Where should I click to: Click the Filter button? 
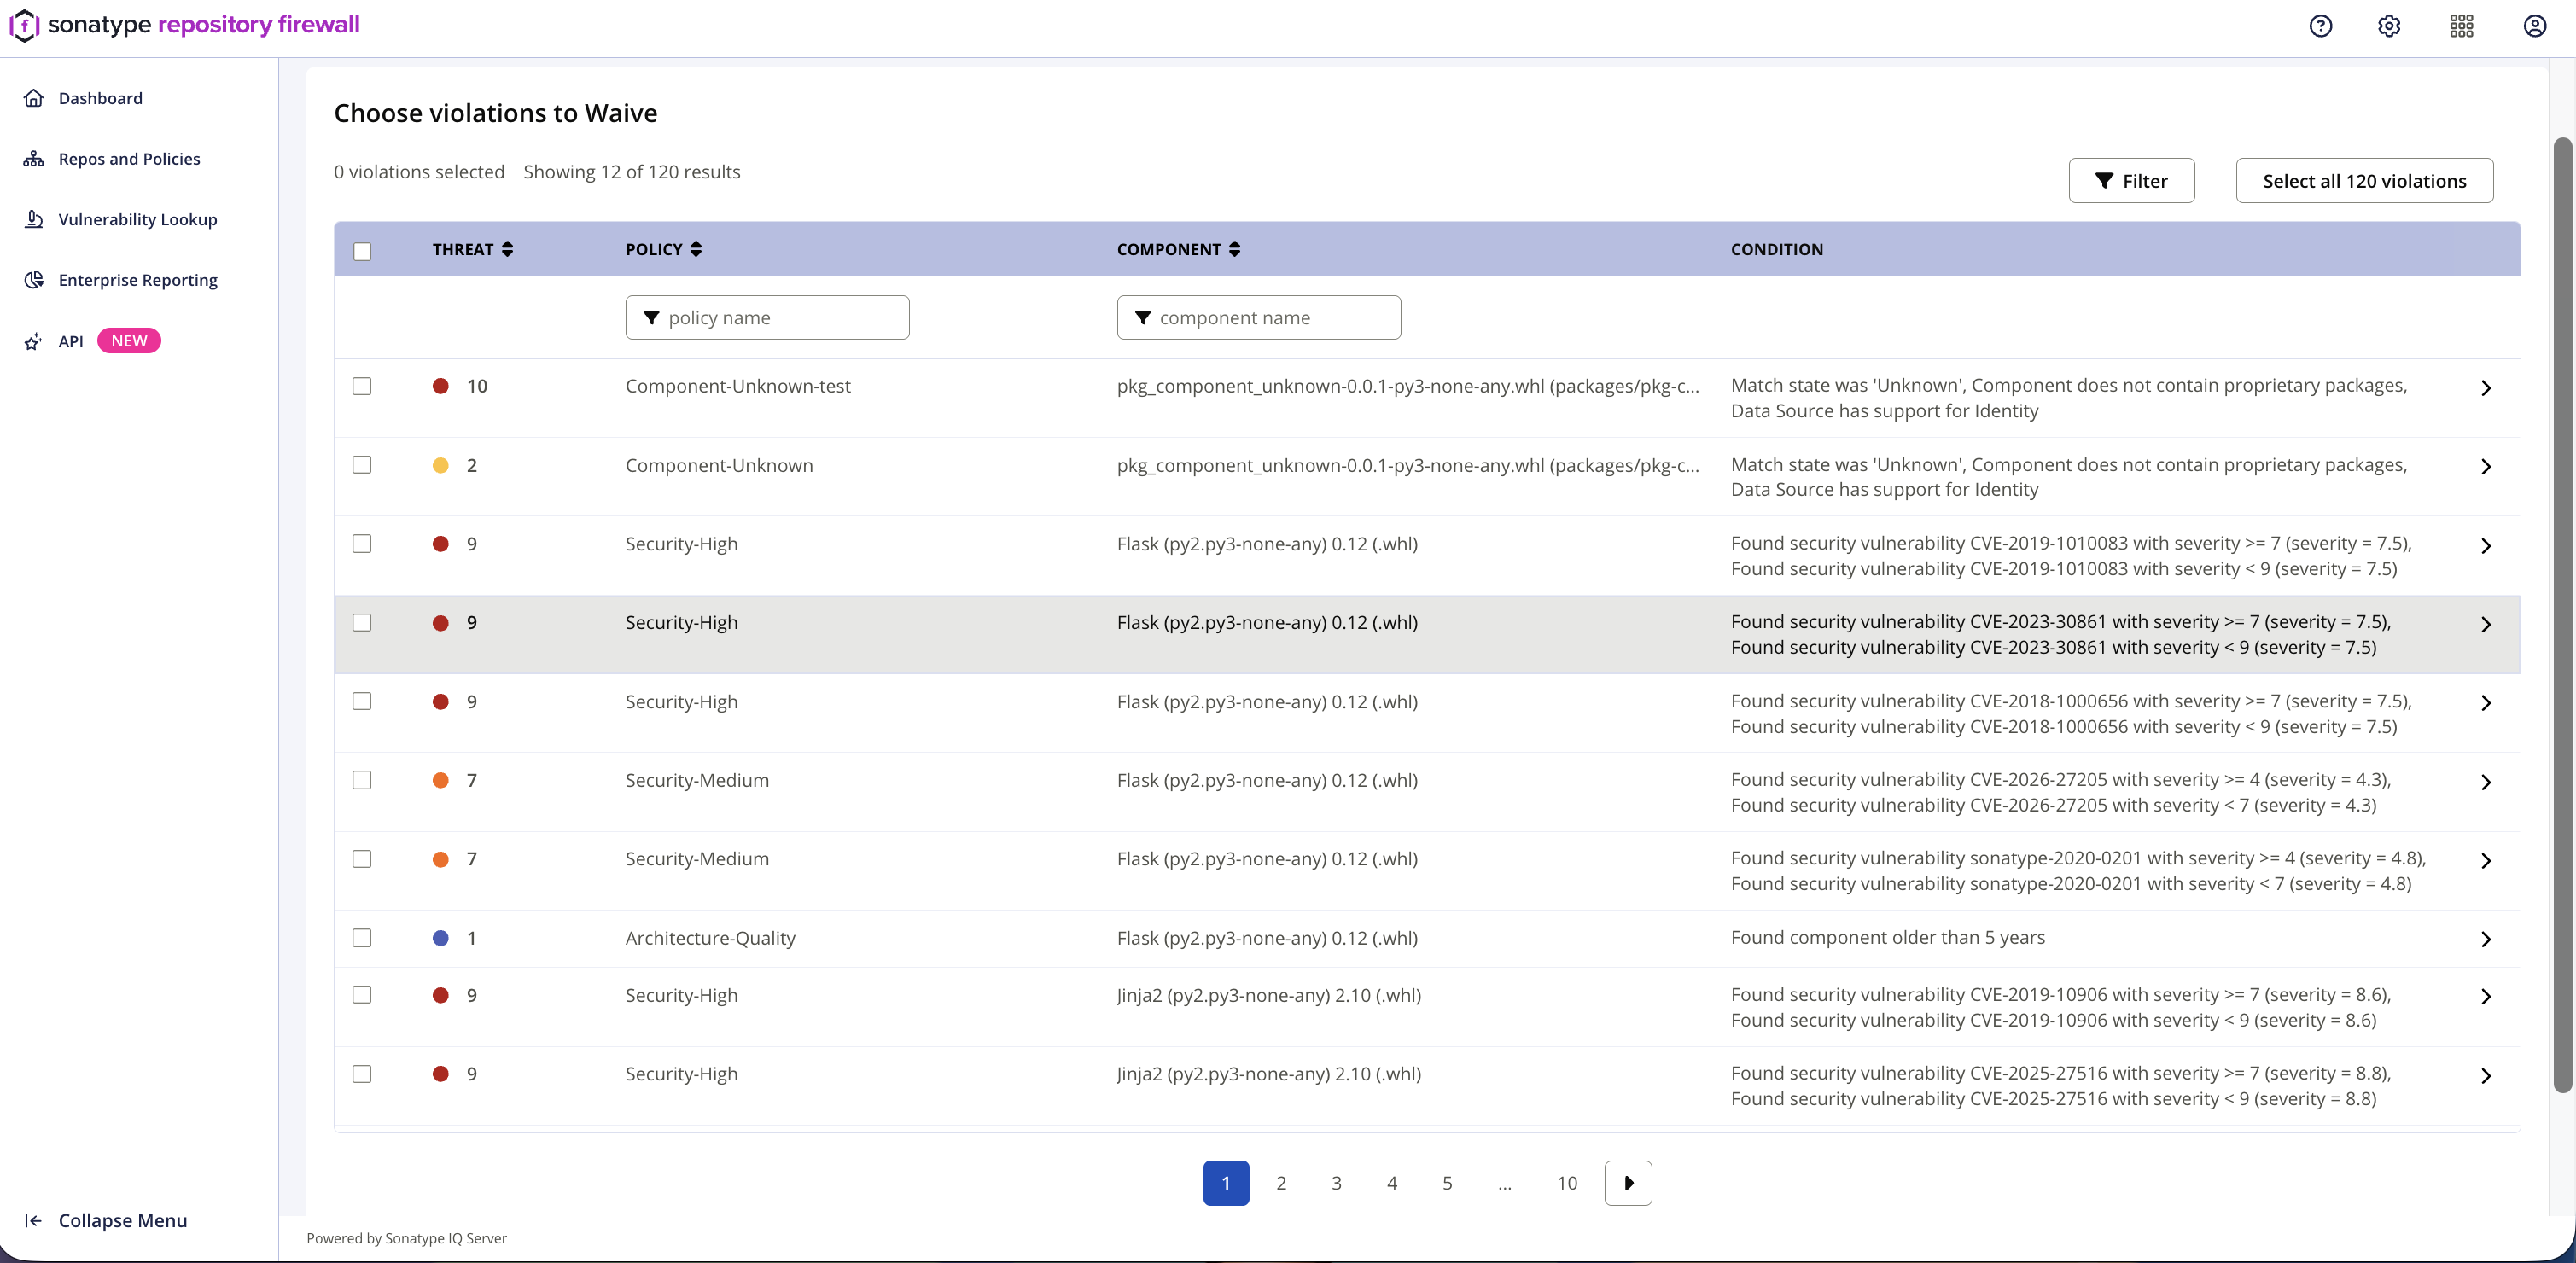[x=2131, y=181]
